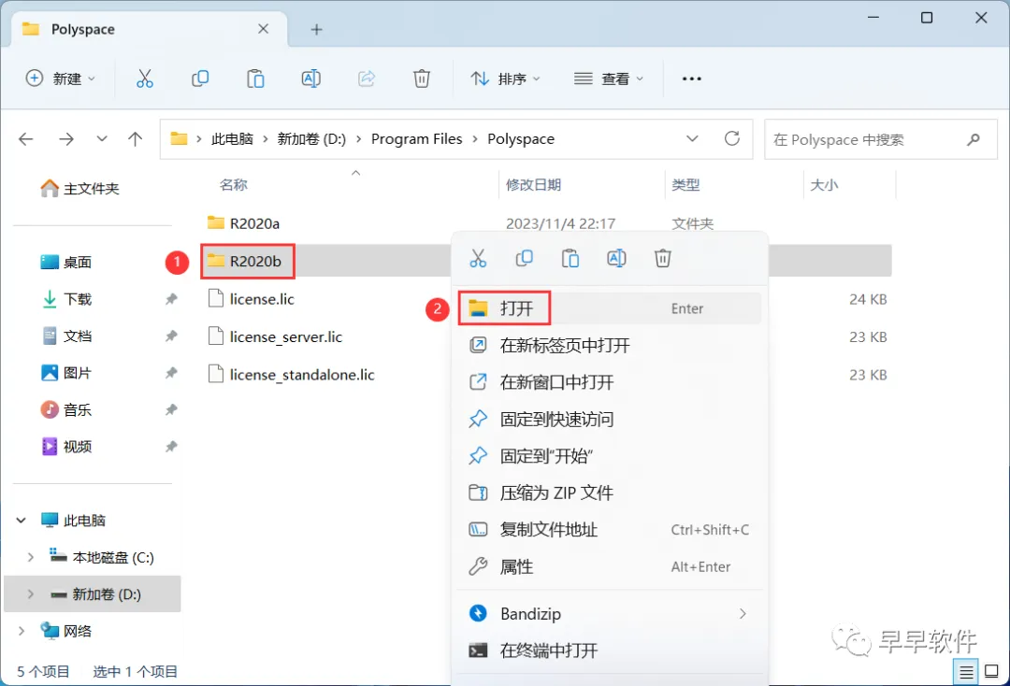Click the Delete trash icon in the context menu
This screenshot has width=1010, height=686.
pyautogui.click(x=663, y=259)
